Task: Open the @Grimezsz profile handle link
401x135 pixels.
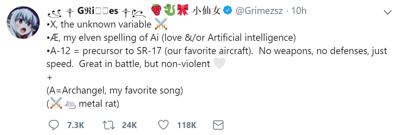Action: pos(259,11)
